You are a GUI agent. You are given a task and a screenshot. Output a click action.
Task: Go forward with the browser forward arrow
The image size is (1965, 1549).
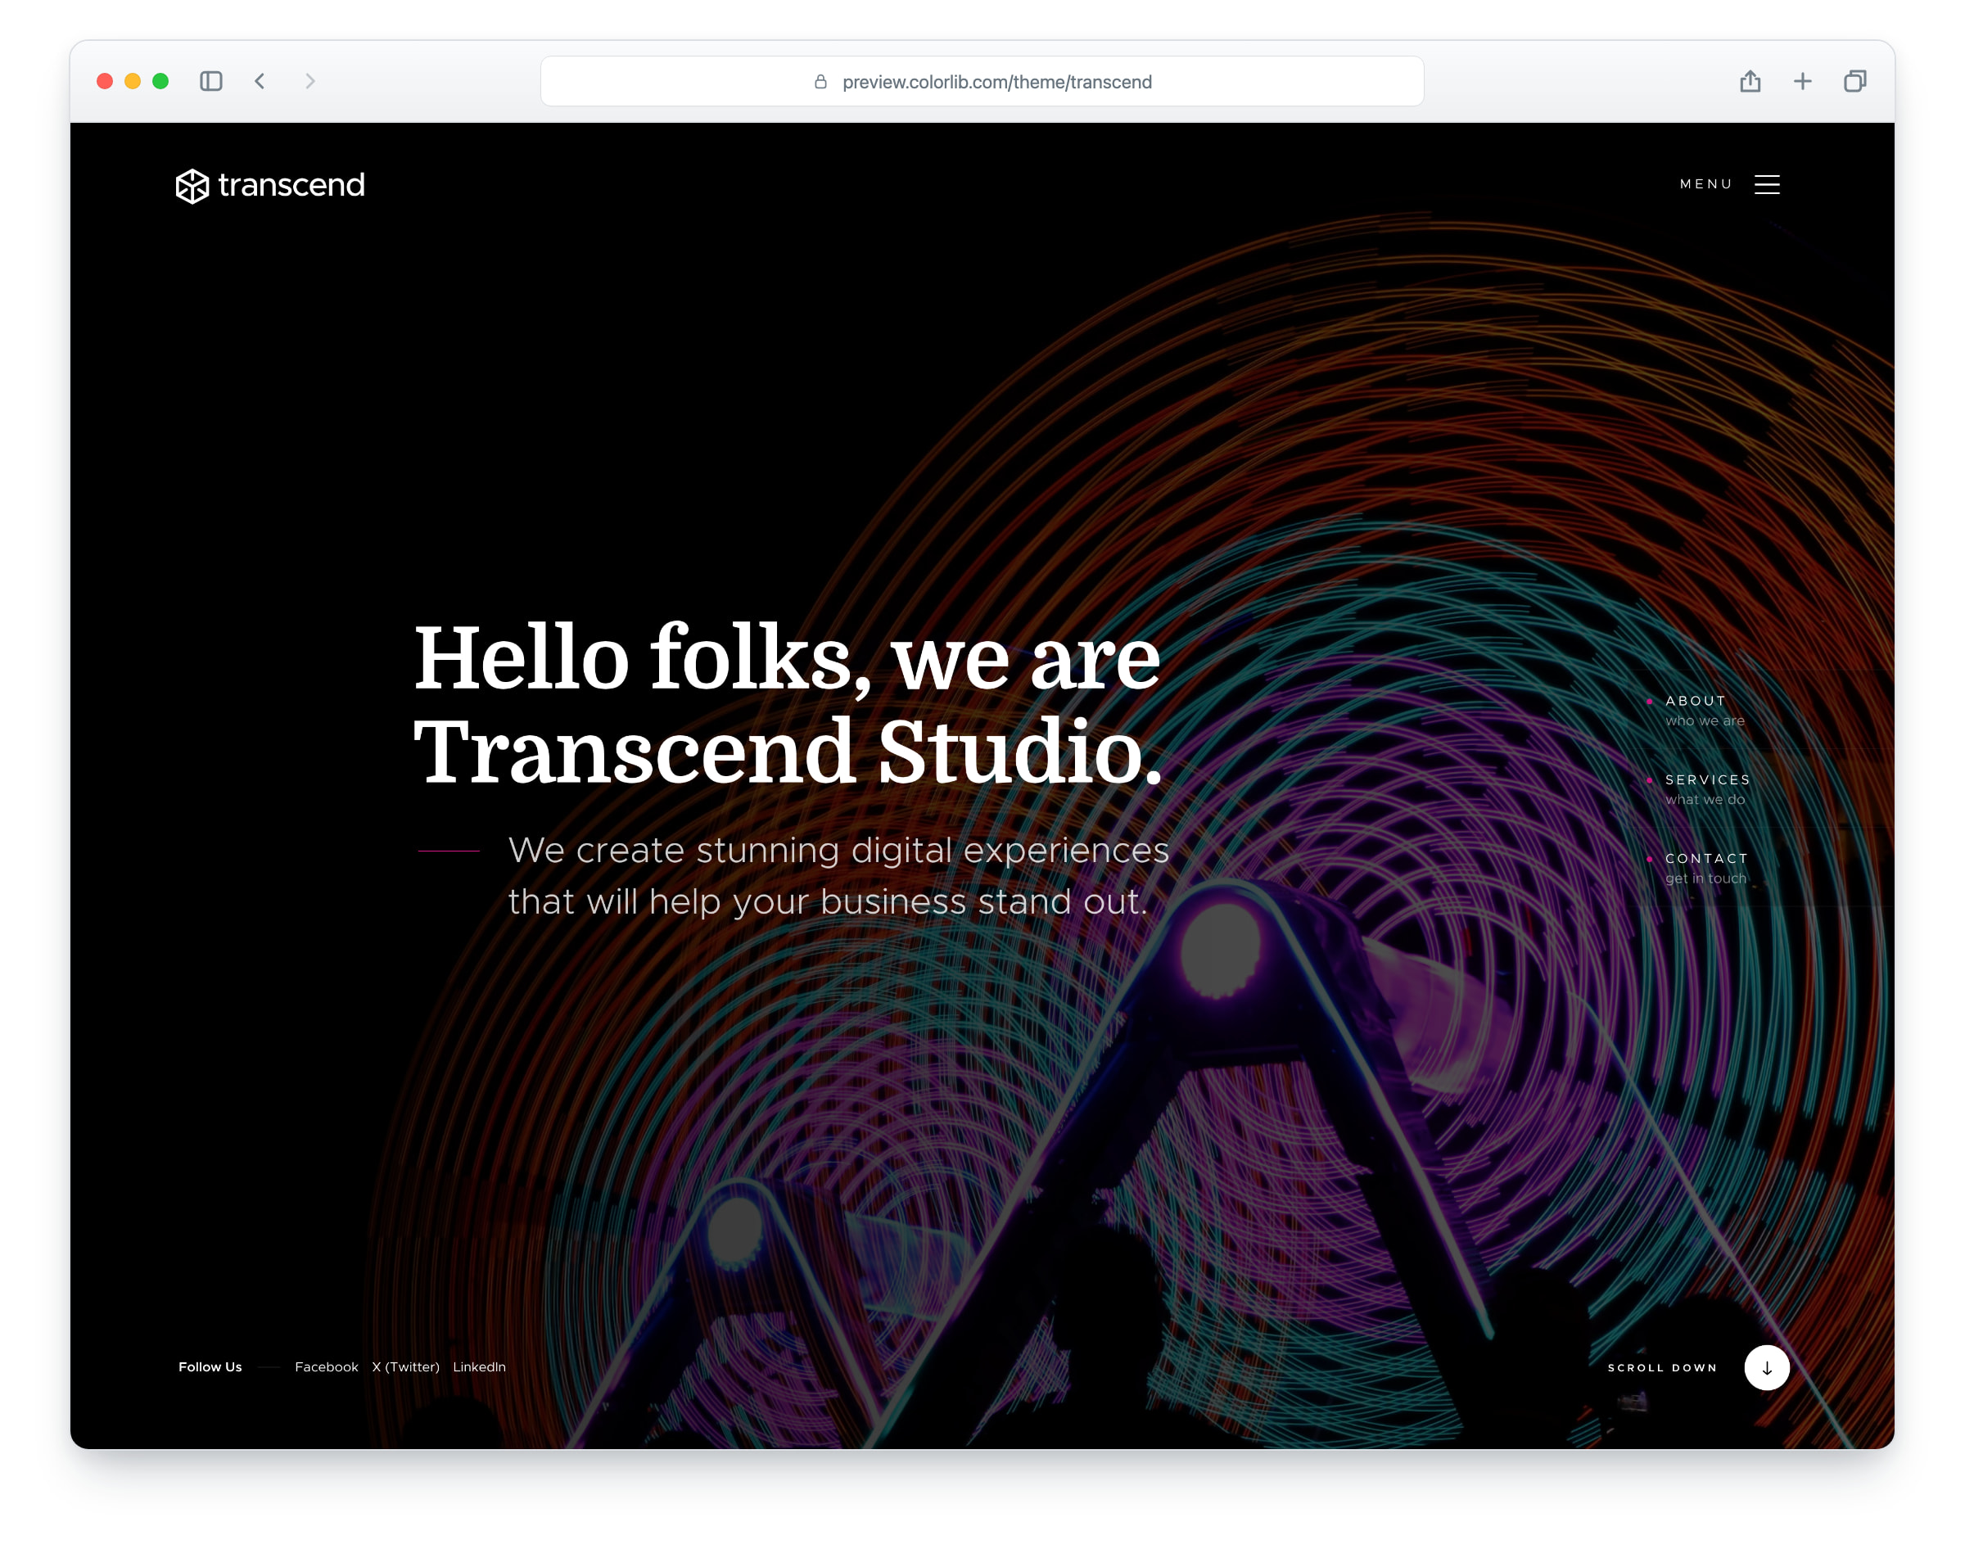(x=310, y=82)
